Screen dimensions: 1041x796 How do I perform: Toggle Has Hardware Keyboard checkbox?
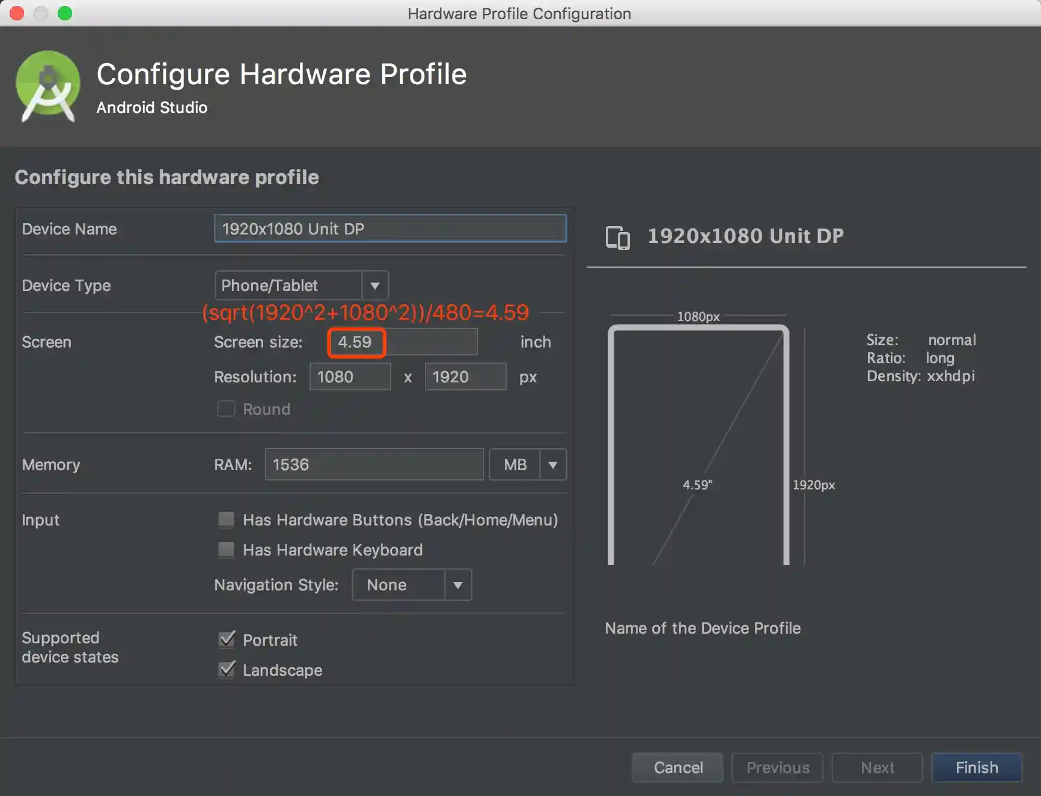(227, 550)
